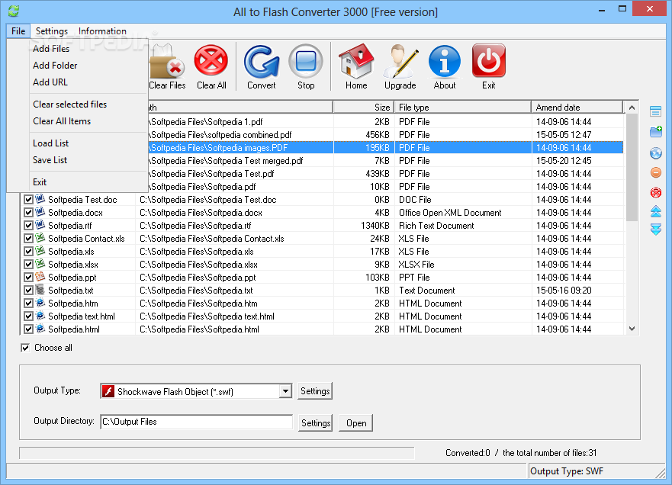Choose Add Folder in the File menu

pyautogui.click(x=55, y=66)
